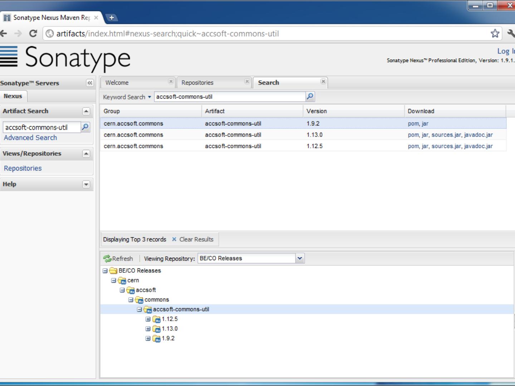515x386 pixels.
Task: Click the keyword search text field
Action: (x=229, y=96)
